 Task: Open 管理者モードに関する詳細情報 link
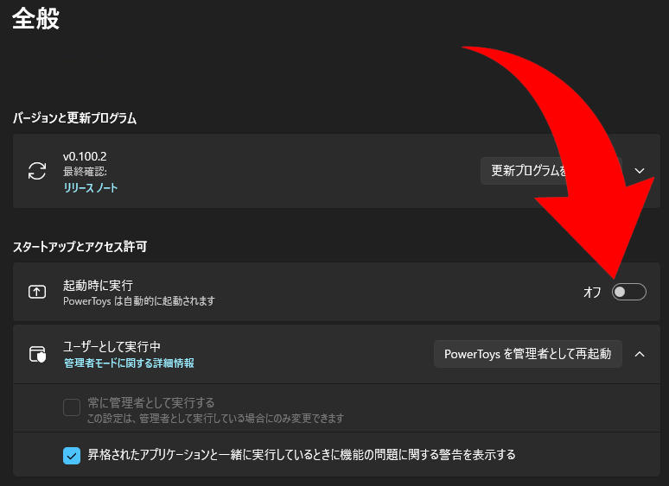129,363
